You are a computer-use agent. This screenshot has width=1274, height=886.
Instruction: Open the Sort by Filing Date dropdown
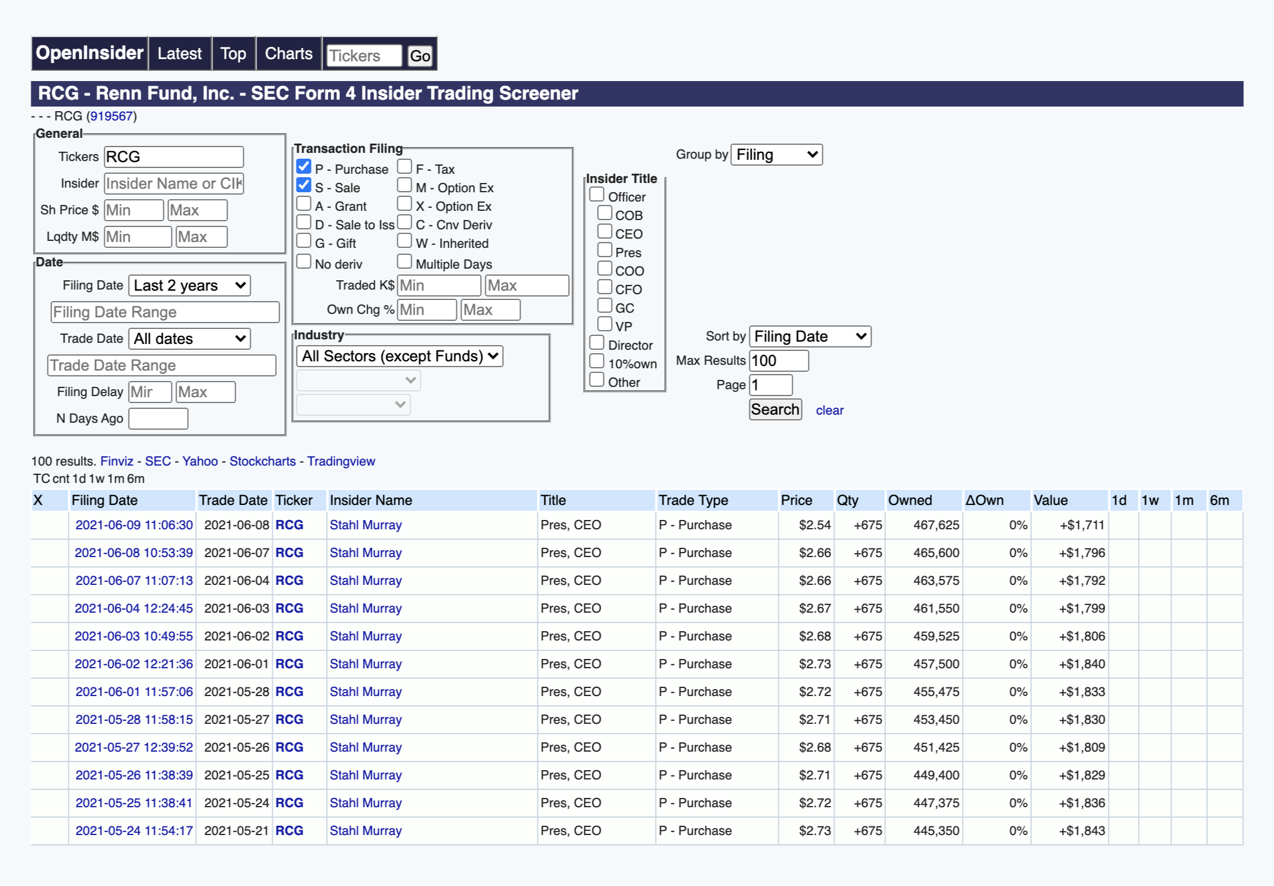point(810,336)
